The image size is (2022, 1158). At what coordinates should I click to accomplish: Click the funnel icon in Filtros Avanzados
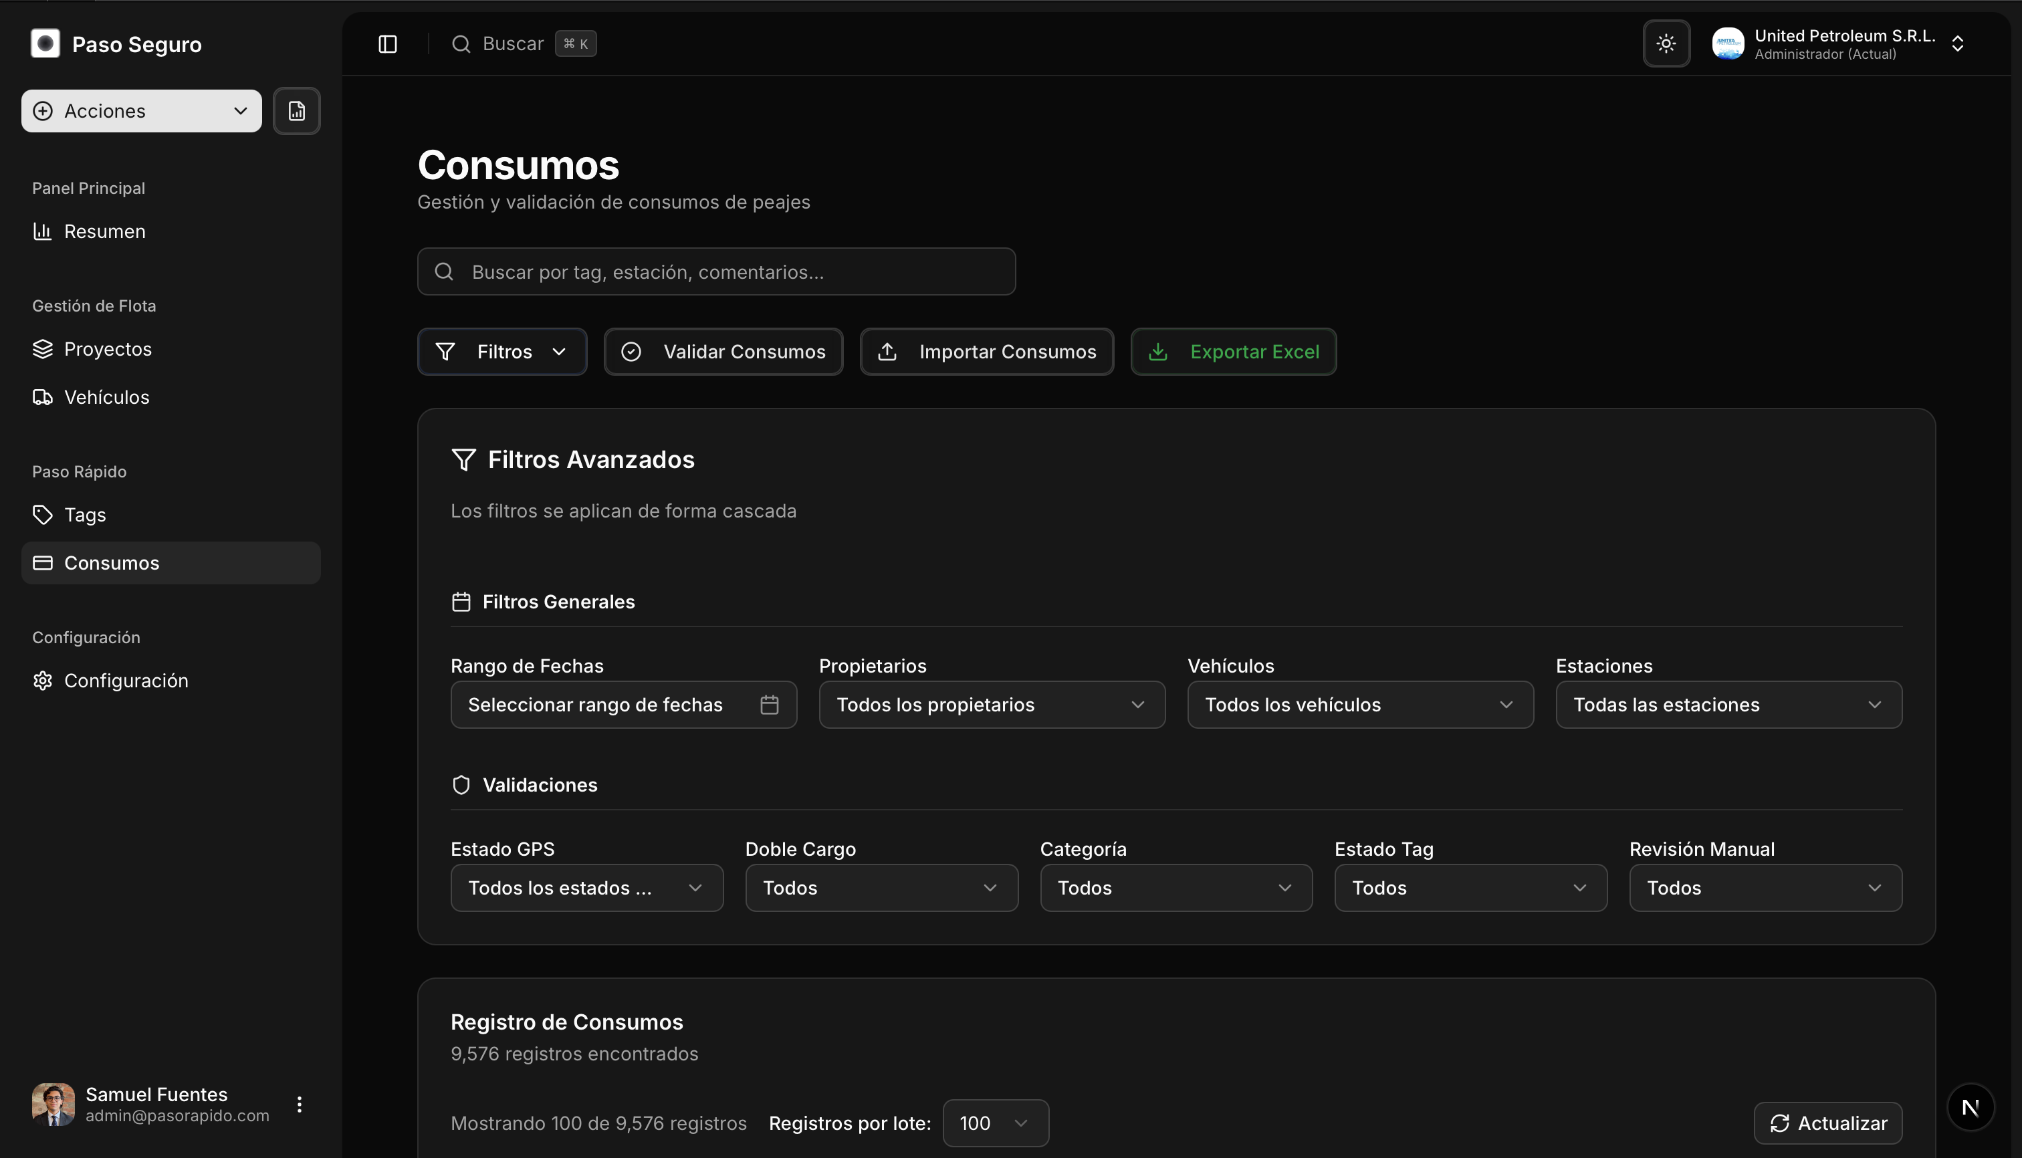pos(465,459)
